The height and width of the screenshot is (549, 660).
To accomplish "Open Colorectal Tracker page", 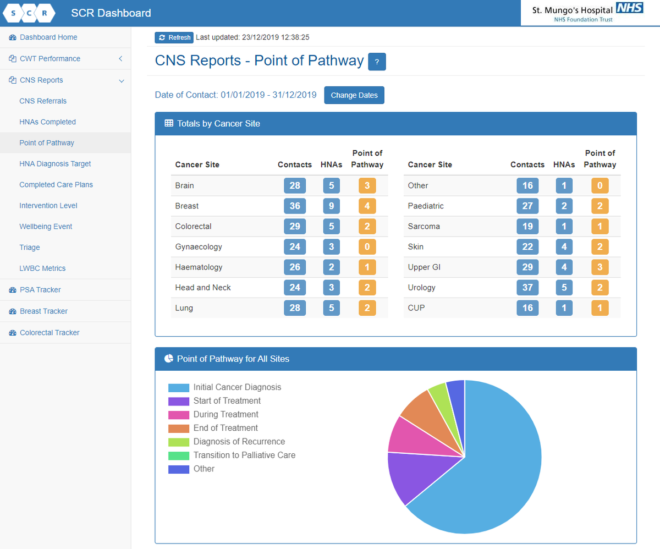I will 50,333.
